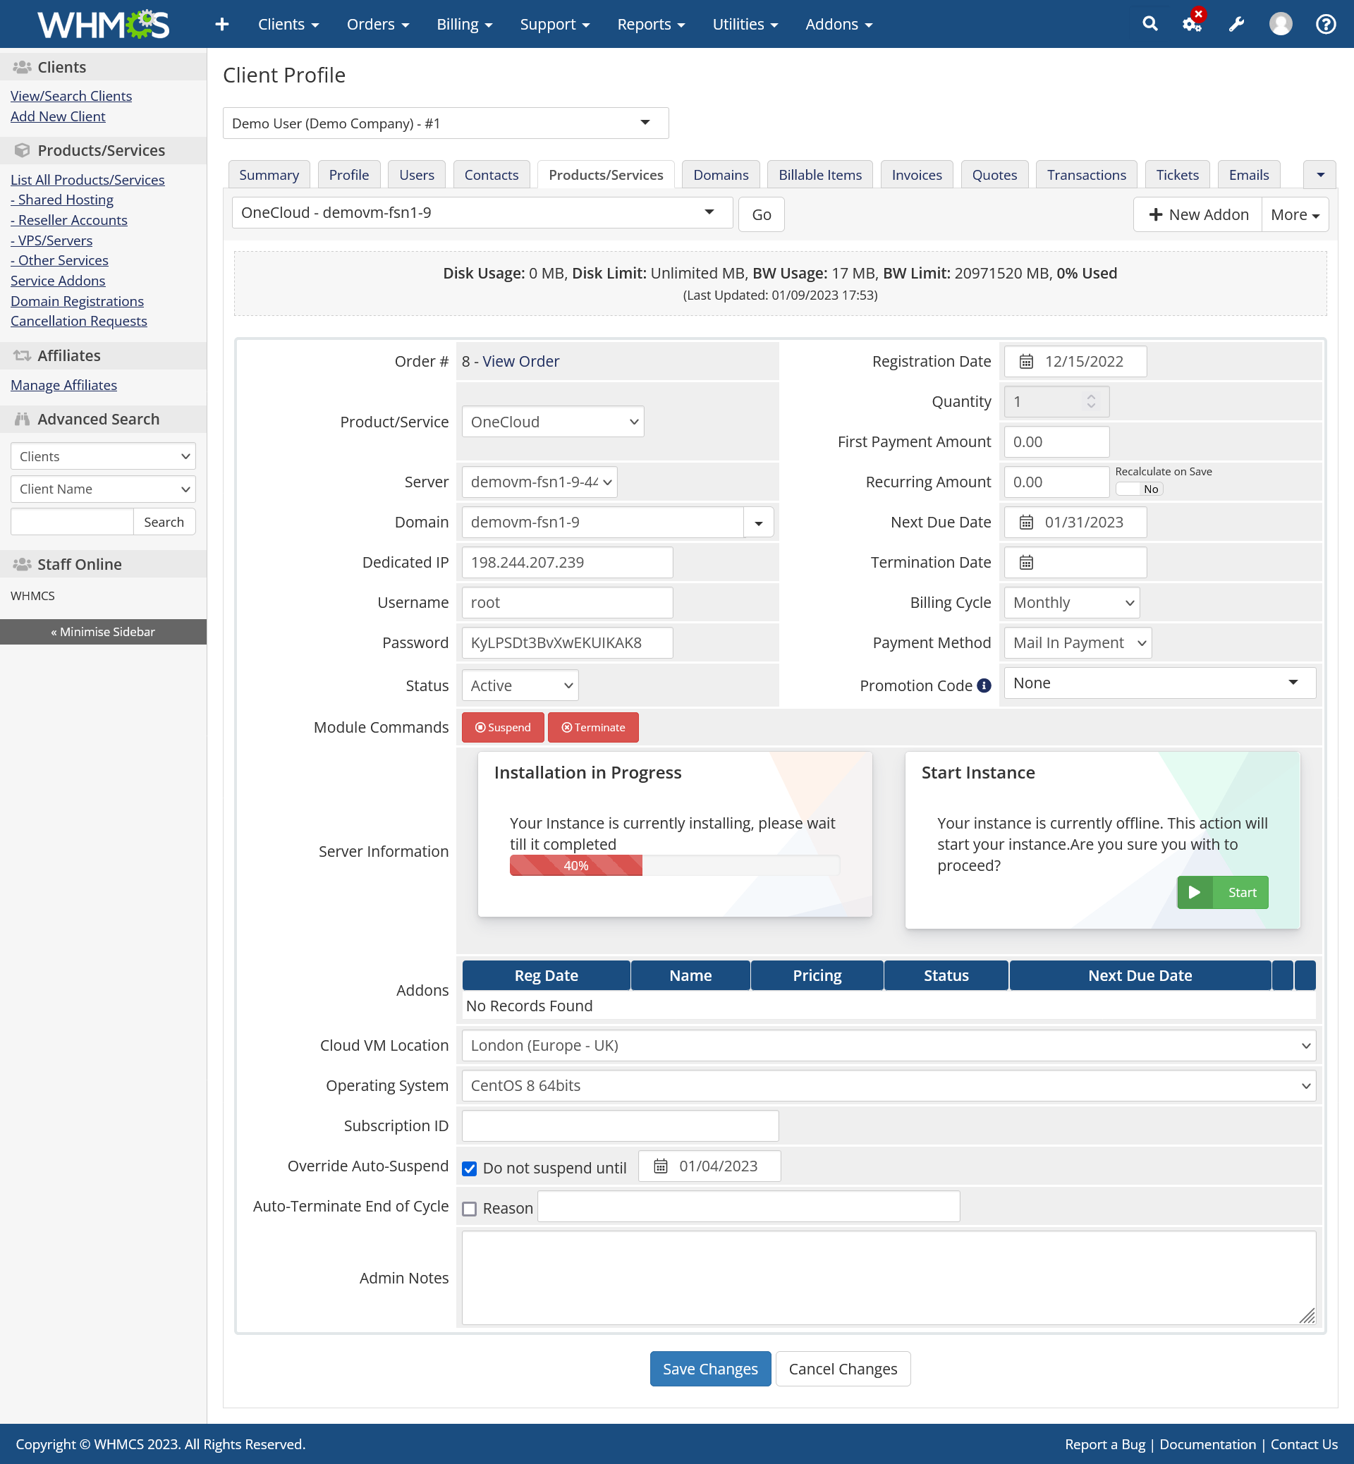The image size is (1354, 1464).
Task: Click the Save Changes button
Action: click(710, 1368)
